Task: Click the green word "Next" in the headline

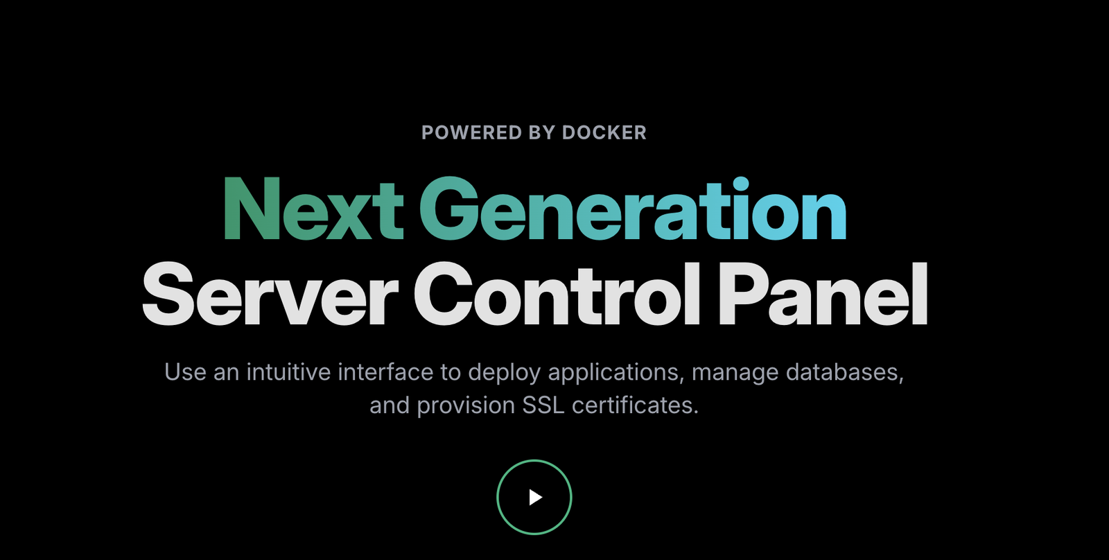Action: tap(313, 210)
